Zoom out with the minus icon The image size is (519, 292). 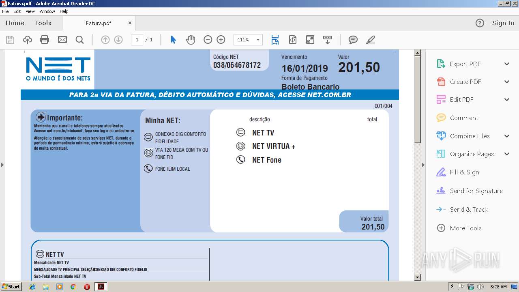208,40
